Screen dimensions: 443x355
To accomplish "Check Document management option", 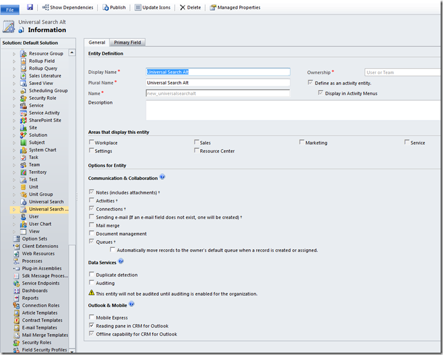I will [x=91, y=233].
